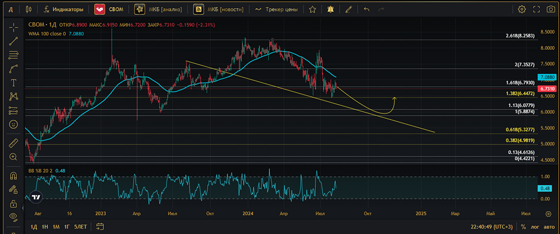
Task: Toggle magnet mode
Action: (13, 176)
